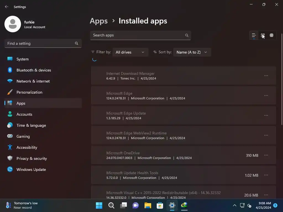Open the furkie account avatar
Screen dimensions: 283x212
click(x=13, y=24)
